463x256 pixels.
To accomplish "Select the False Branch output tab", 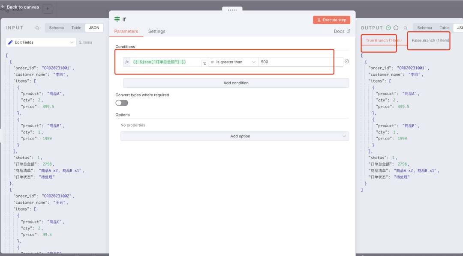I will 430,41.
